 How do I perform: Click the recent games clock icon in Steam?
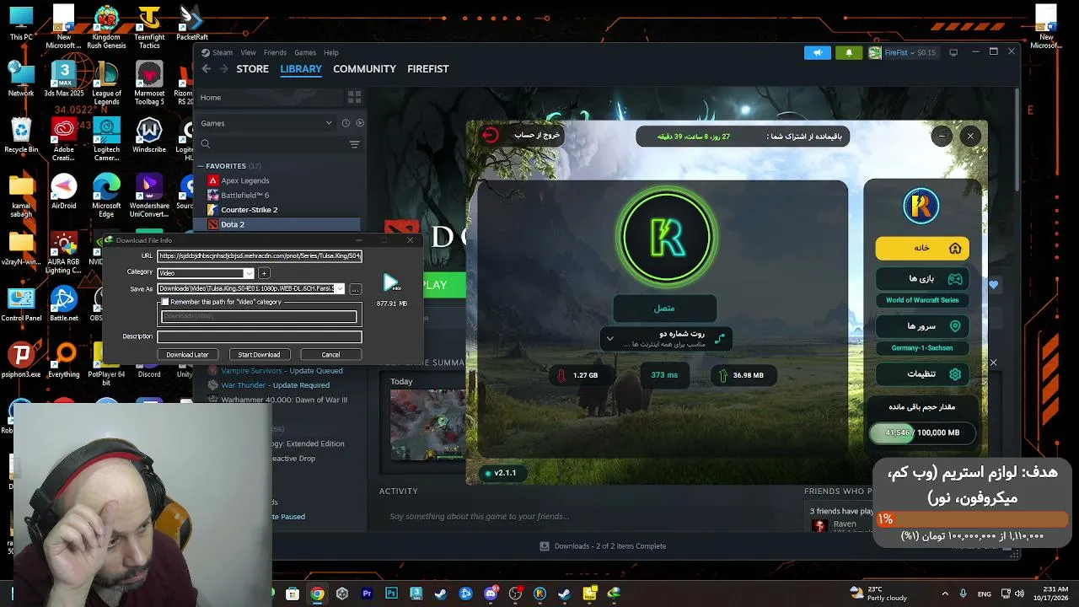tap(346, 123)
